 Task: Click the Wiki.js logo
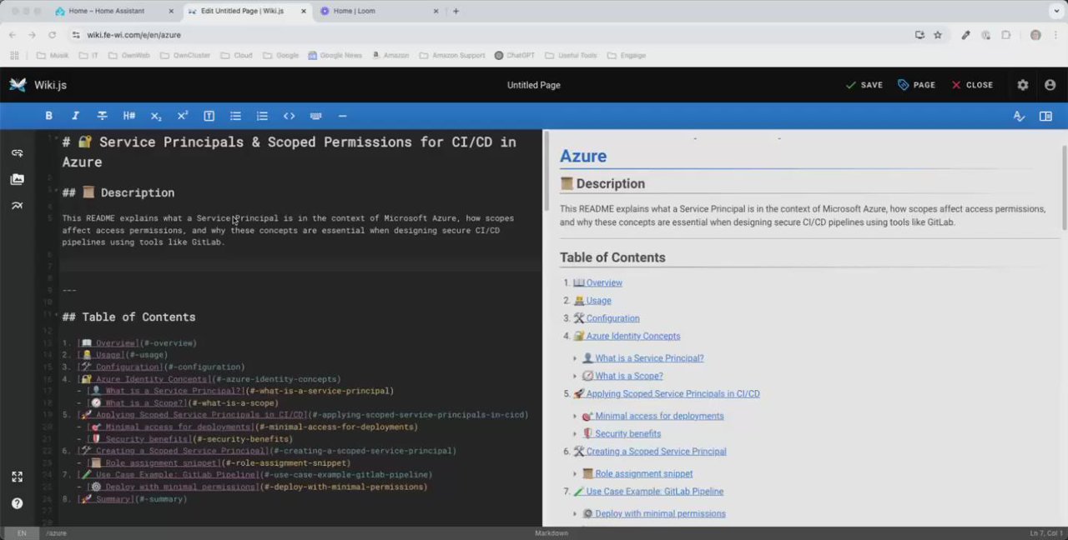(18, 85)
